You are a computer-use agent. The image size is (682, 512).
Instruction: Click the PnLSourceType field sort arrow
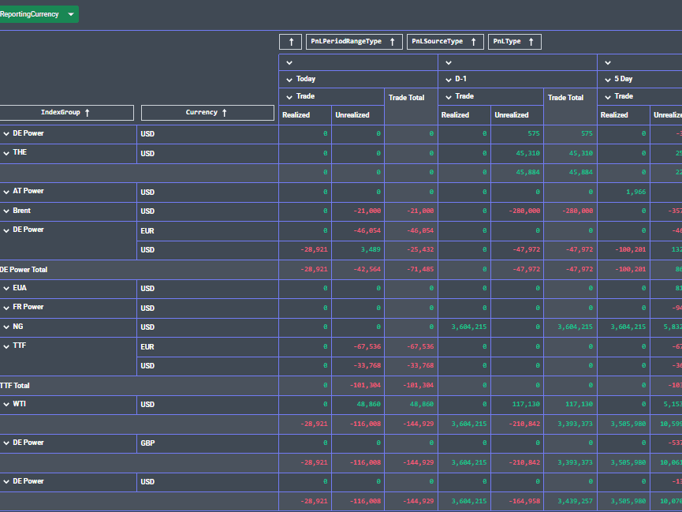click(x=474, y=42)
